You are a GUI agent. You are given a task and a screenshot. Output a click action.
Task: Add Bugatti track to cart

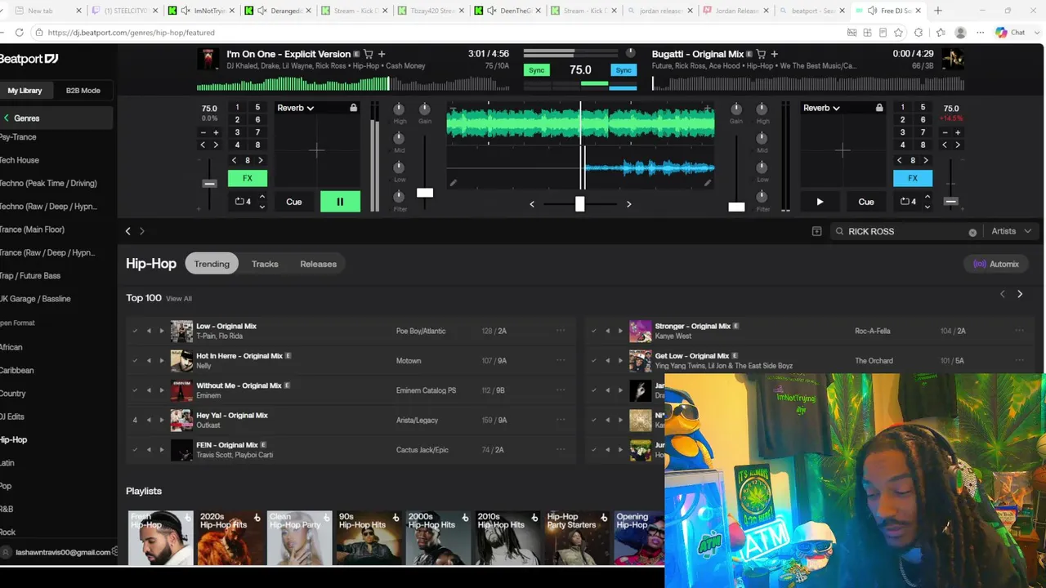click(762, 54)
